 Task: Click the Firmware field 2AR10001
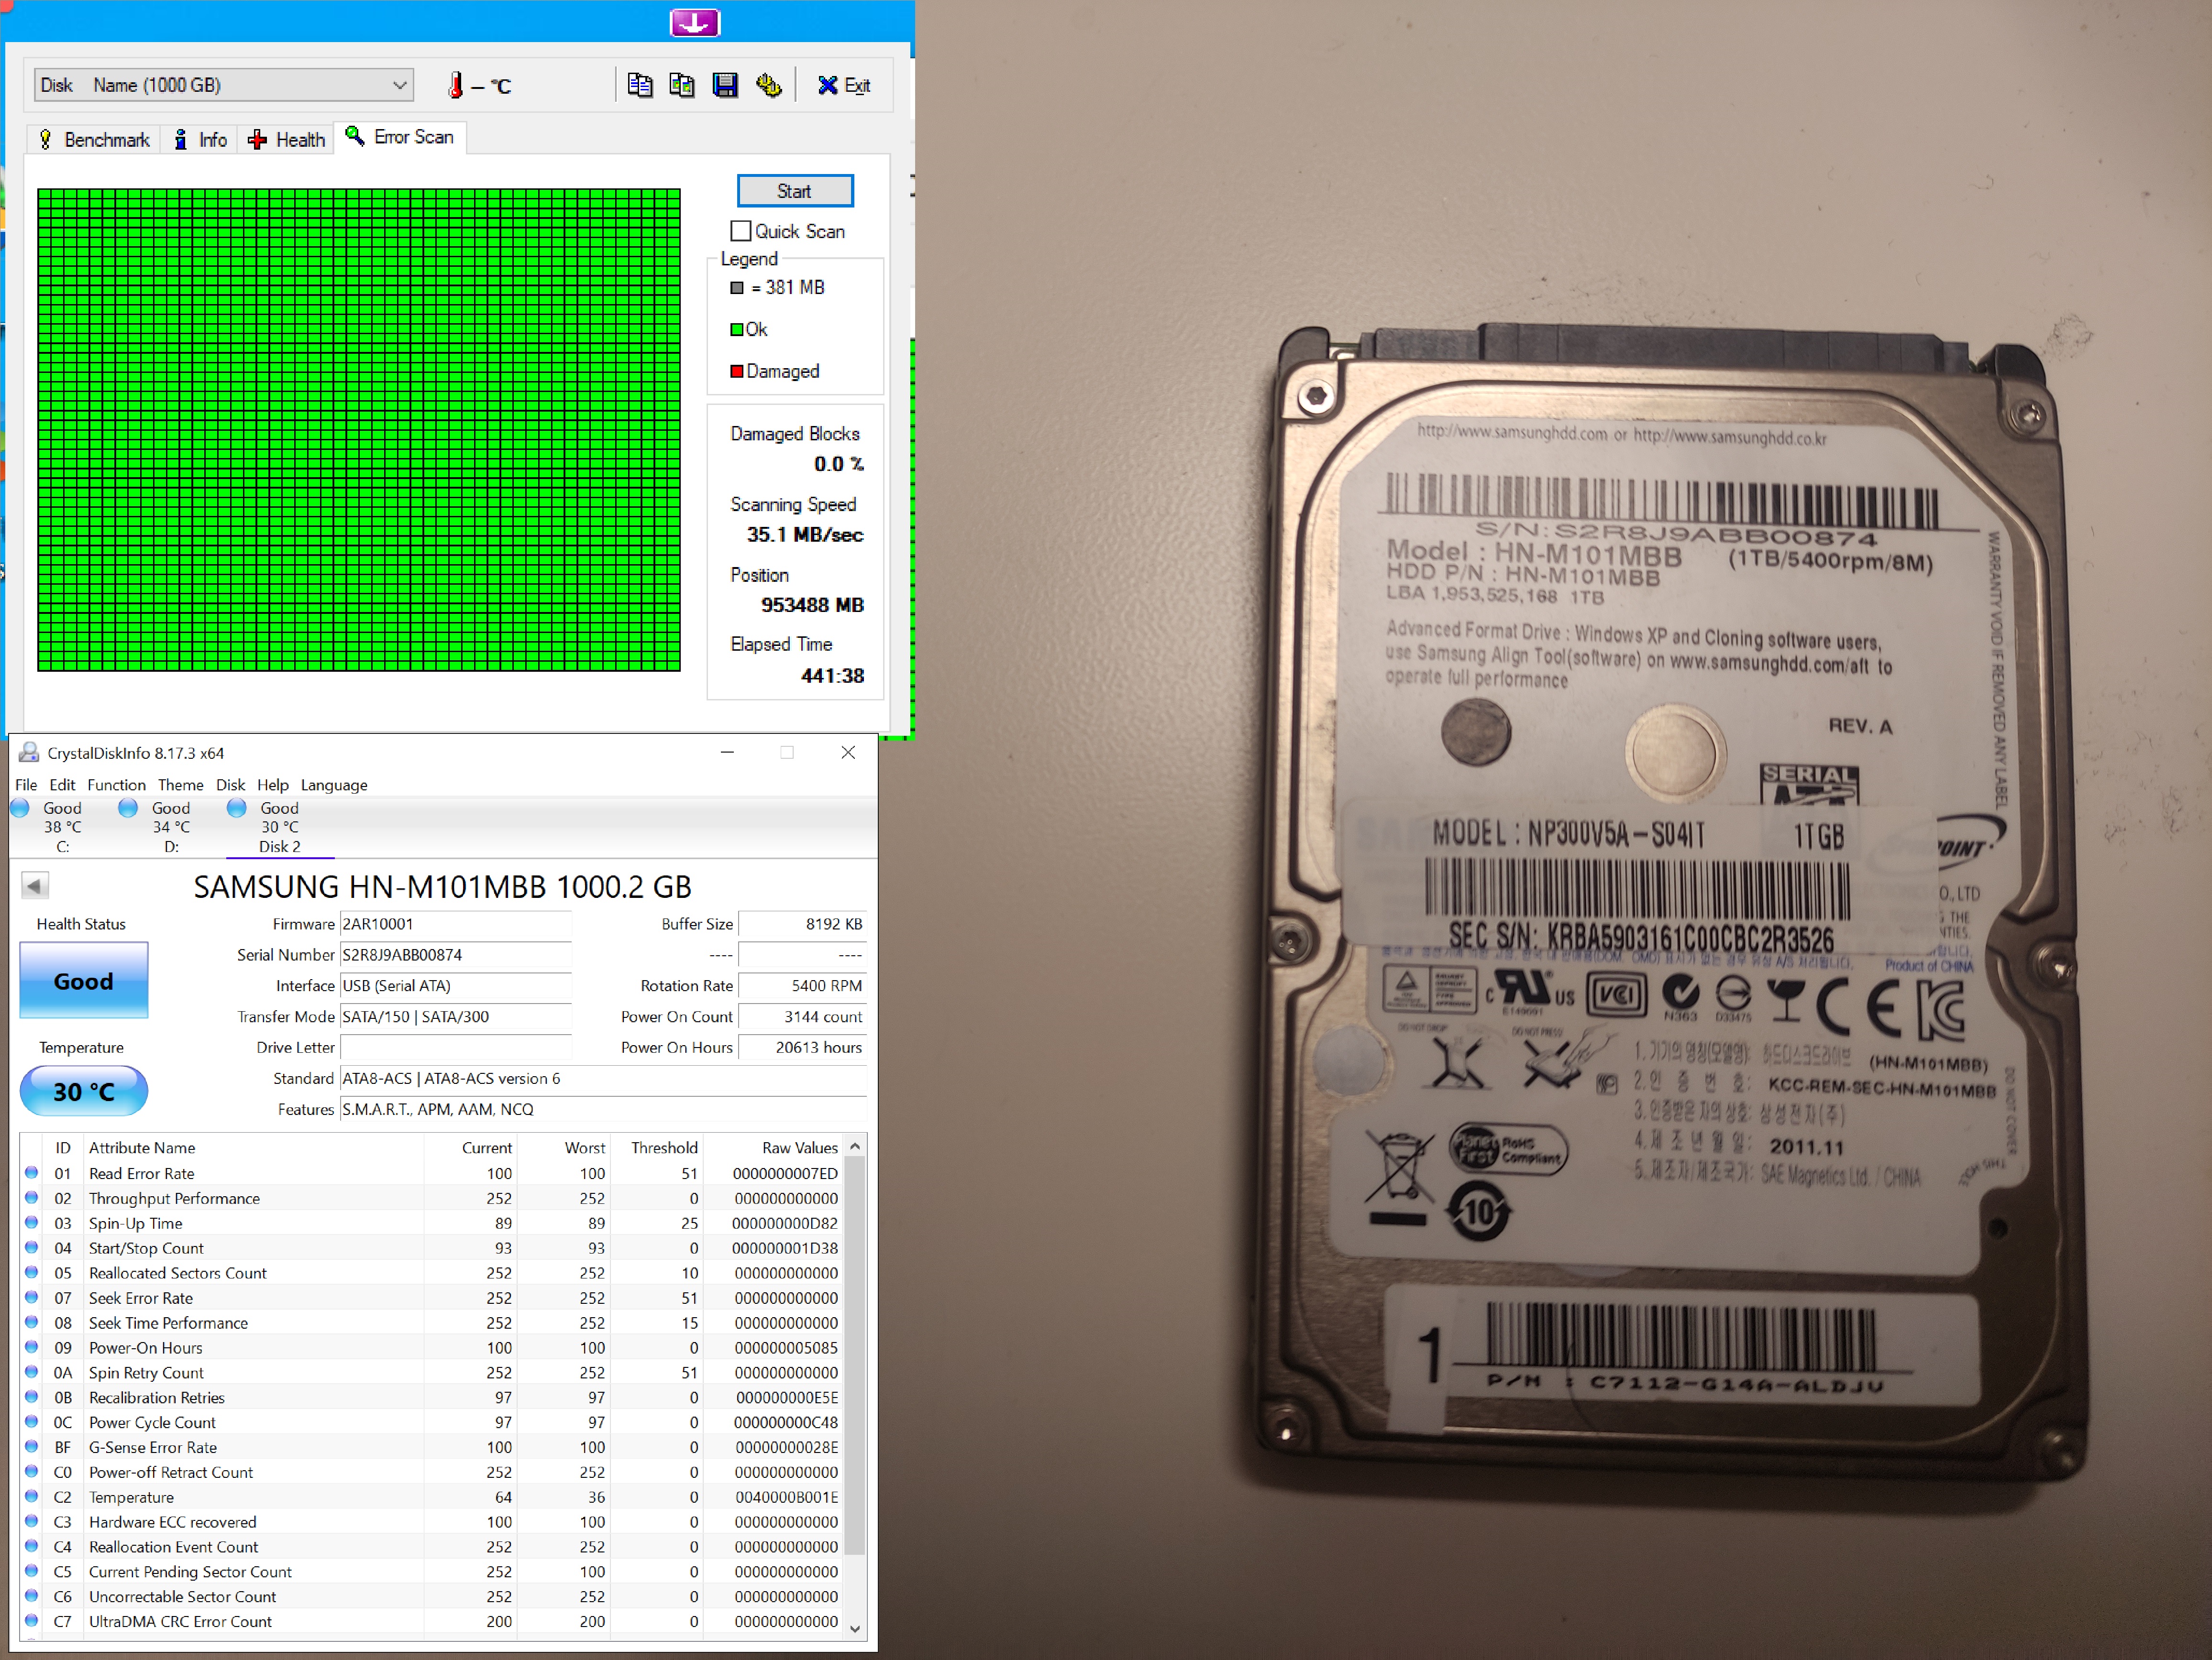point(456,925)
